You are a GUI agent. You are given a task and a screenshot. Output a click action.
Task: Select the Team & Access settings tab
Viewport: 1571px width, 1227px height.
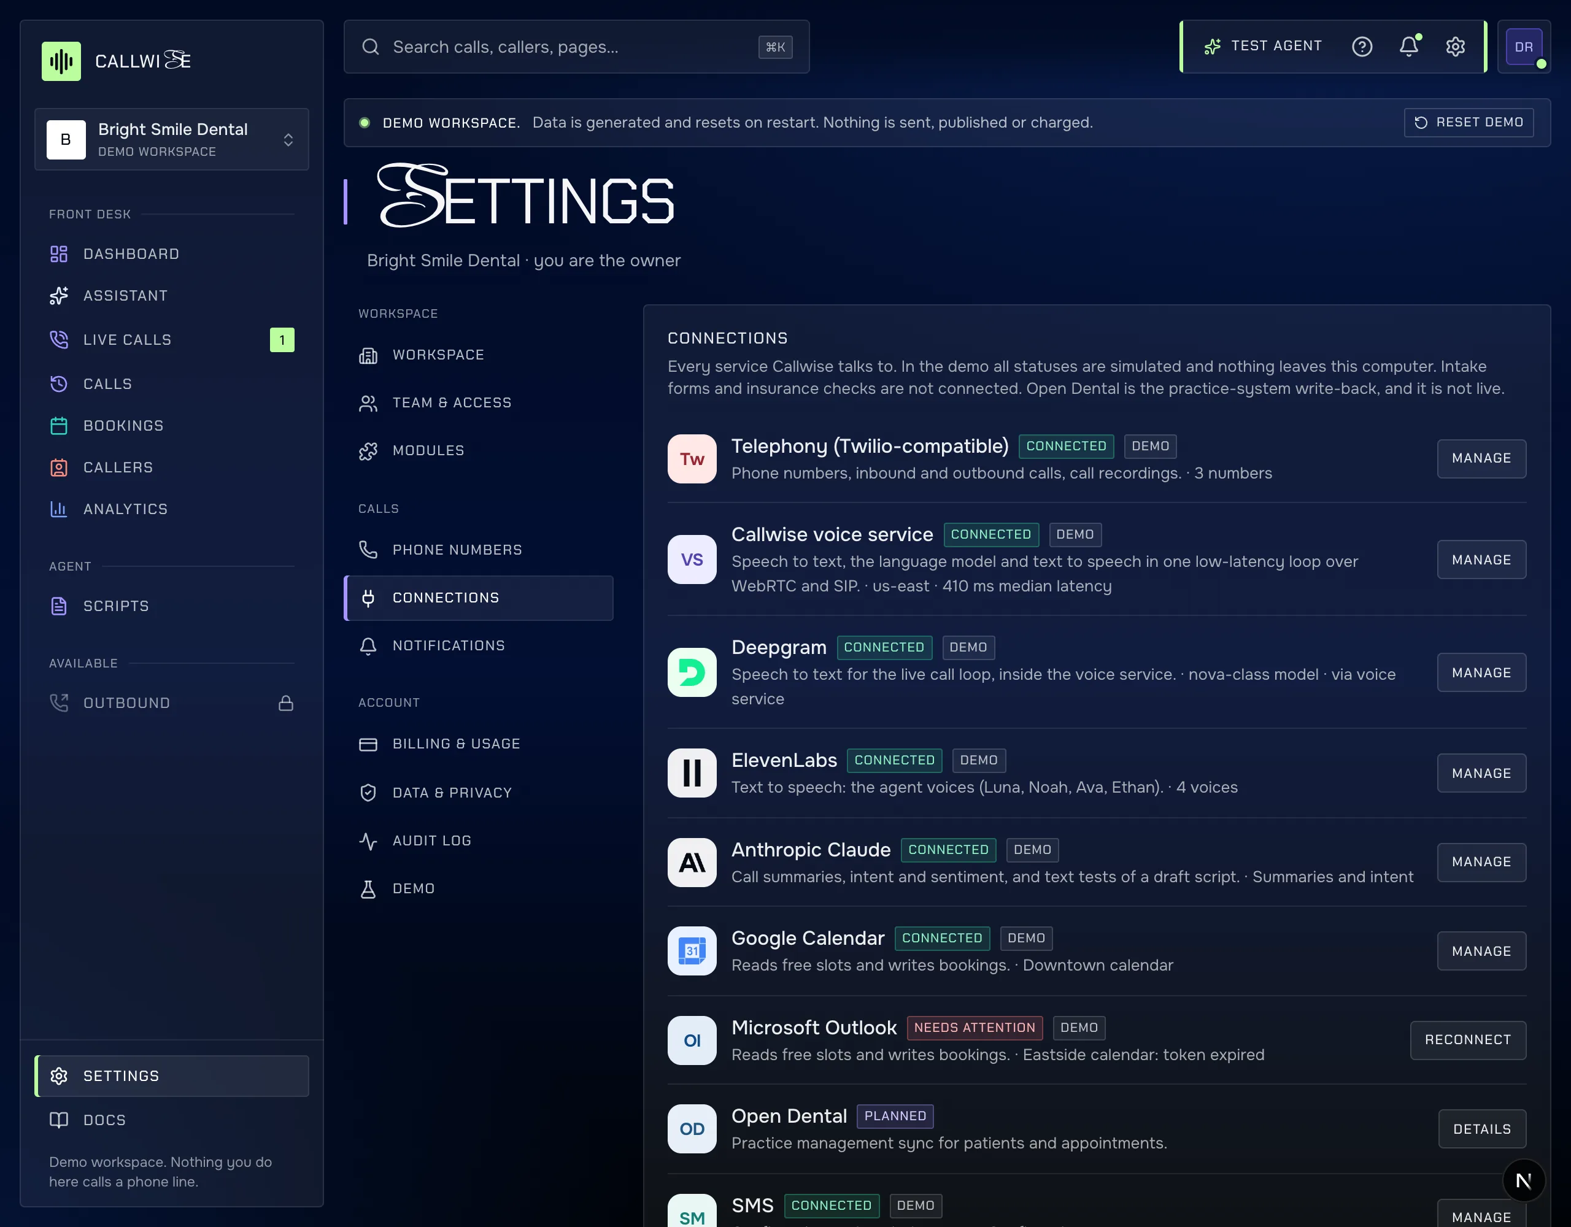click(478, 403)
